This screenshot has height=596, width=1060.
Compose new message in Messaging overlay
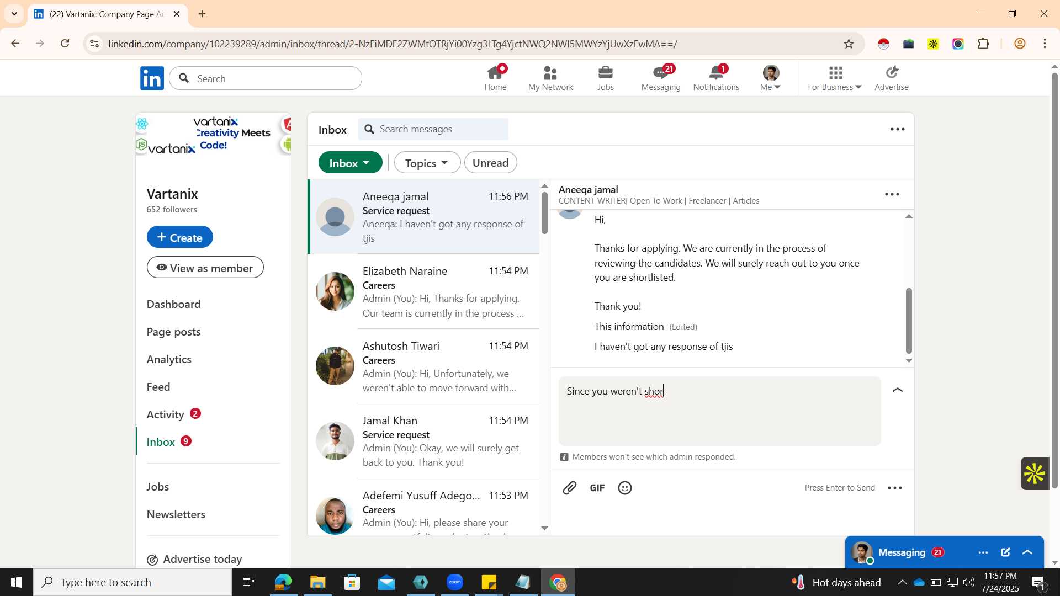point(1006,552)
